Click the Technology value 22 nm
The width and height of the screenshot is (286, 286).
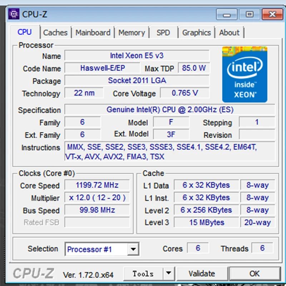[84, 93]
